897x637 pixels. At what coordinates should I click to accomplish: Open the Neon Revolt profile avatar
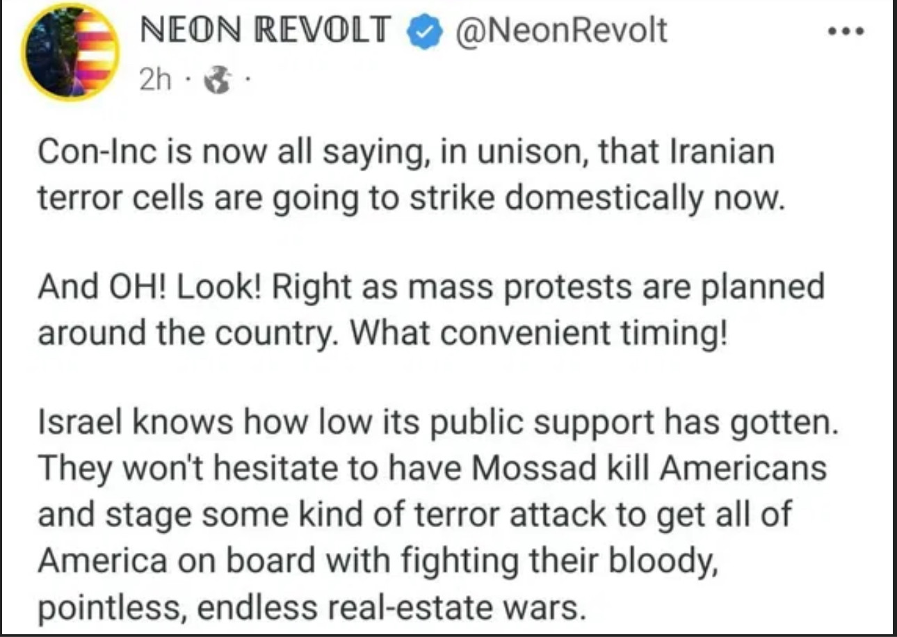click(70, 52)
